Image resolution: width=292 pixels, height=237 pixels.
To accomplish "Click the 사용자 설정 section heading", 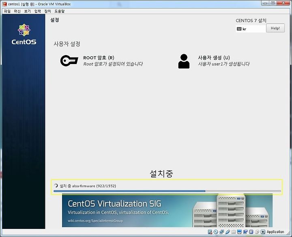I will pos(67,44).
